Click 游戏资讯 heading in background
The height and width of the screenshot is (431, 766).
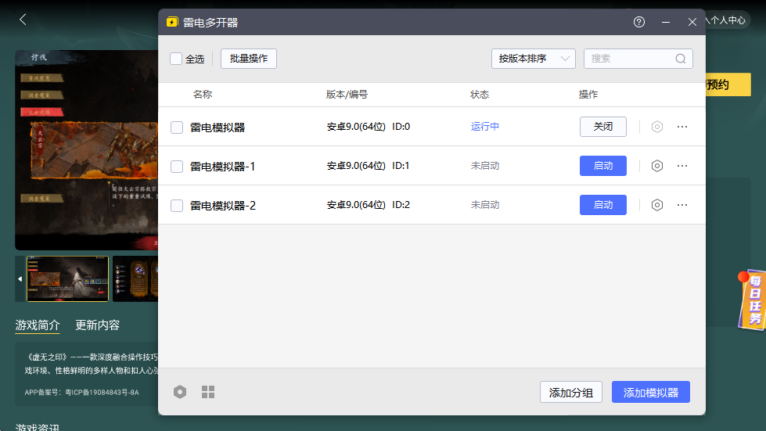38,427
